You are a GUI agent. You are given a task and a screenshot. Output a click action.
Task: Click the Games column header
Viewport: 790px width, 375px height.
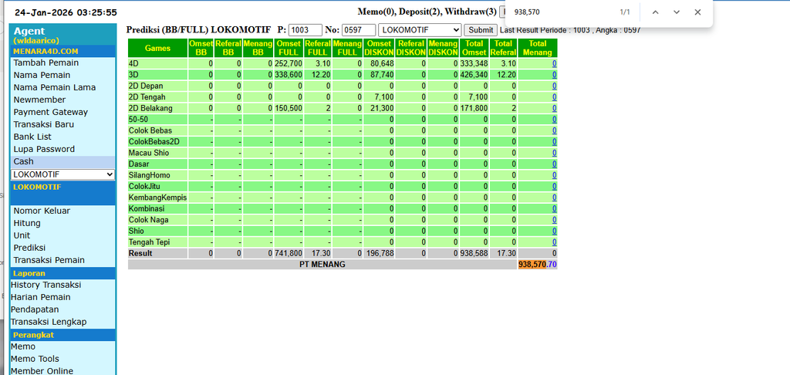coord(157,48)
